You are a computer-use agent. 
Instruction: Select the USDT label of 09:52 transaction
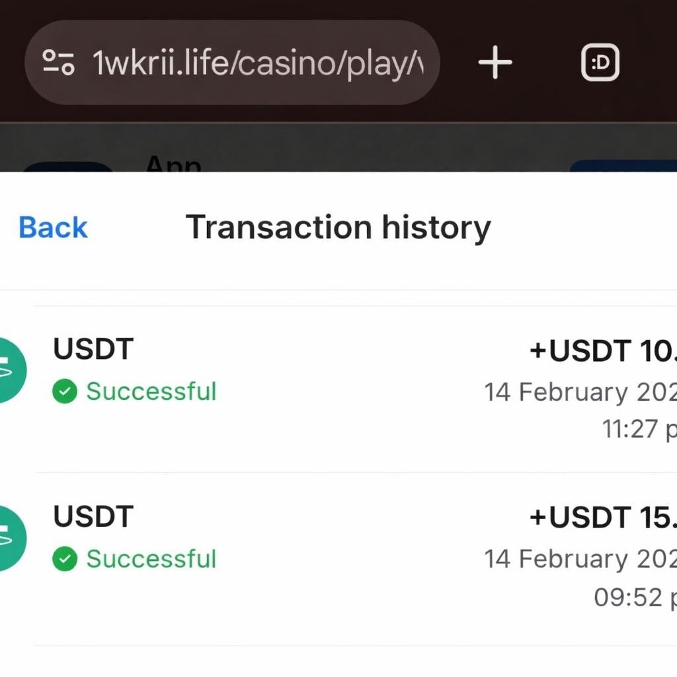click(93, 517)
